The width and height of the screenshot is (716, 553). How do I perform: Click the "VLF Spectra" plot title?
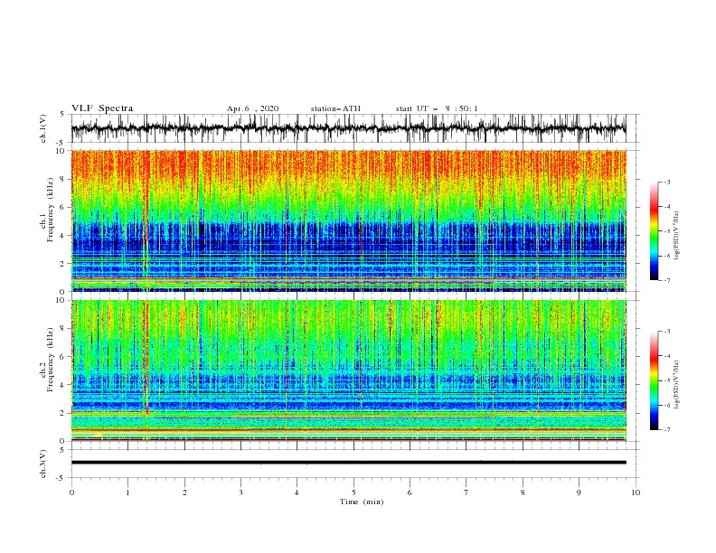coord(102,108)
